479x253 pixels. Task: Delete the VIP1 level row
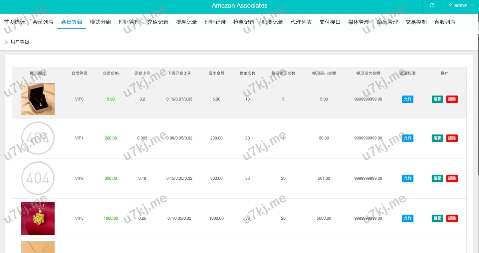(452, 138)
